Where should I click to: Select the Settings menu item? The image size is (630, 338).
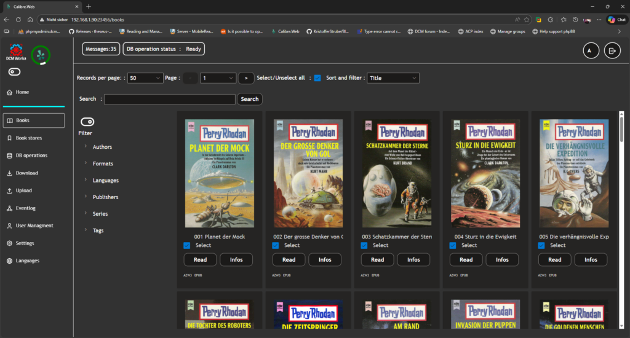[x=25, y=243]
